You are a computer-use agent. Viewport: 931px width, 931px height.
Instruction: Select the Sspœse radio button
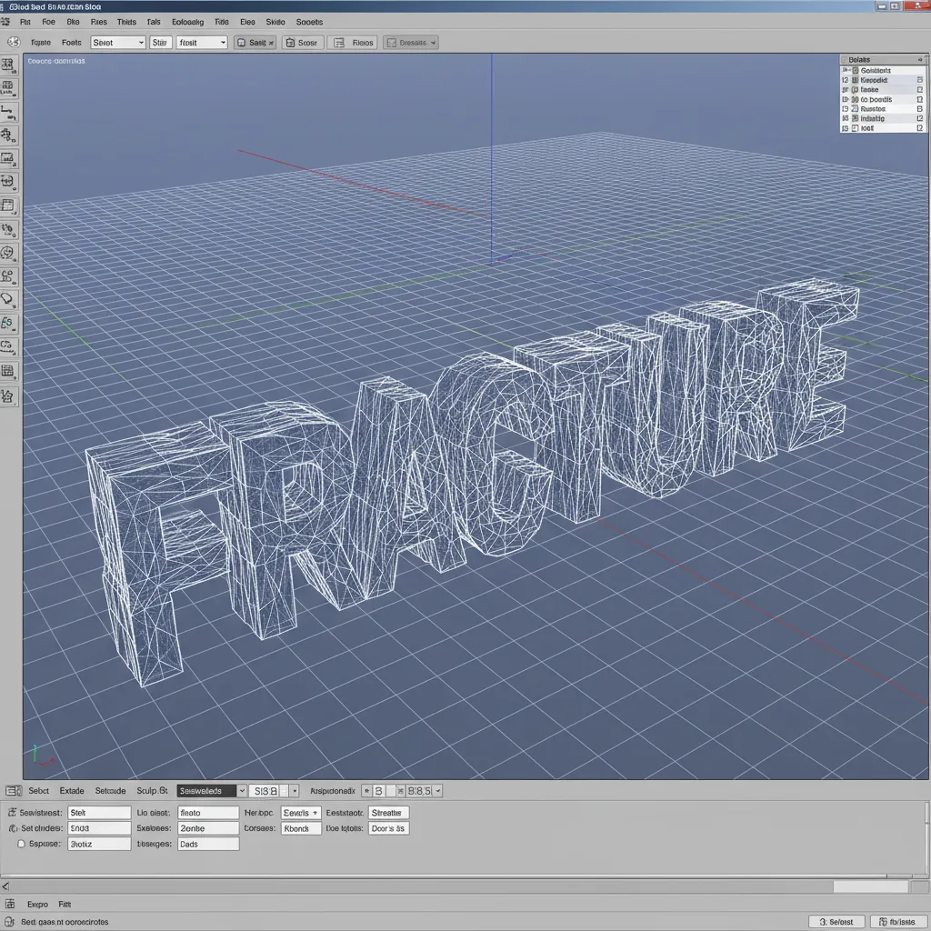pos(22,844)
